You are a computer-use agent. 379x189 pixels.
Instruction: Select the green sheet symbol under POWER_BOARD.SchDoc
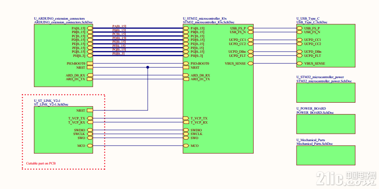(326, 124)
